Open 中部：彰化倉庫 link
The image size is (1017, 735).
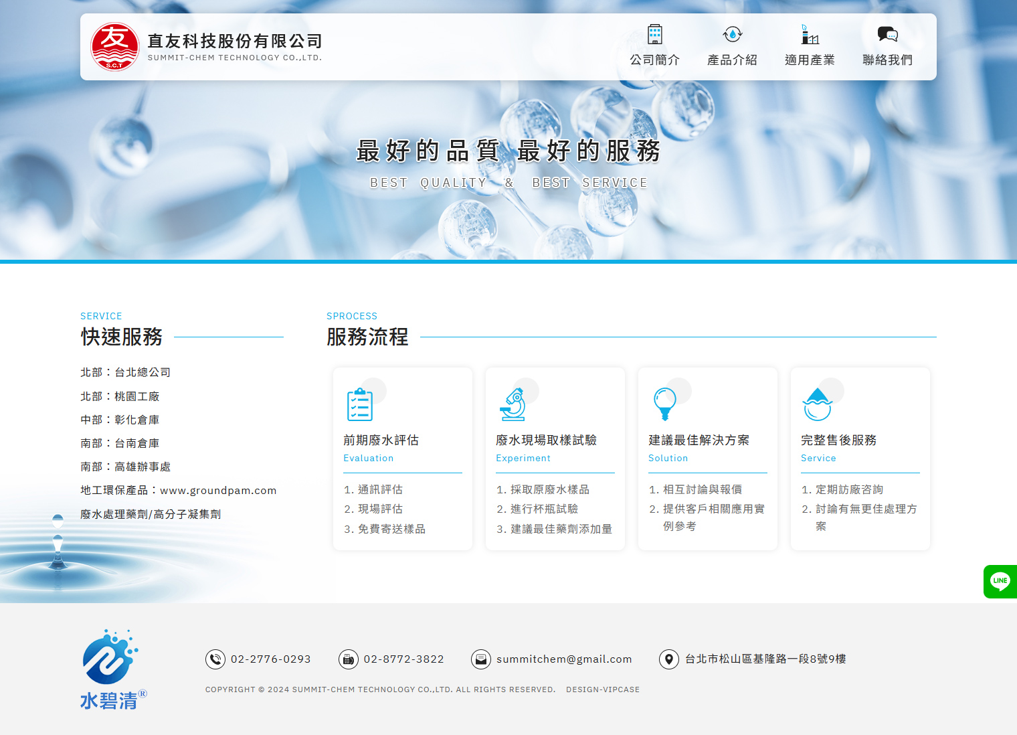(x=120, y=420)
